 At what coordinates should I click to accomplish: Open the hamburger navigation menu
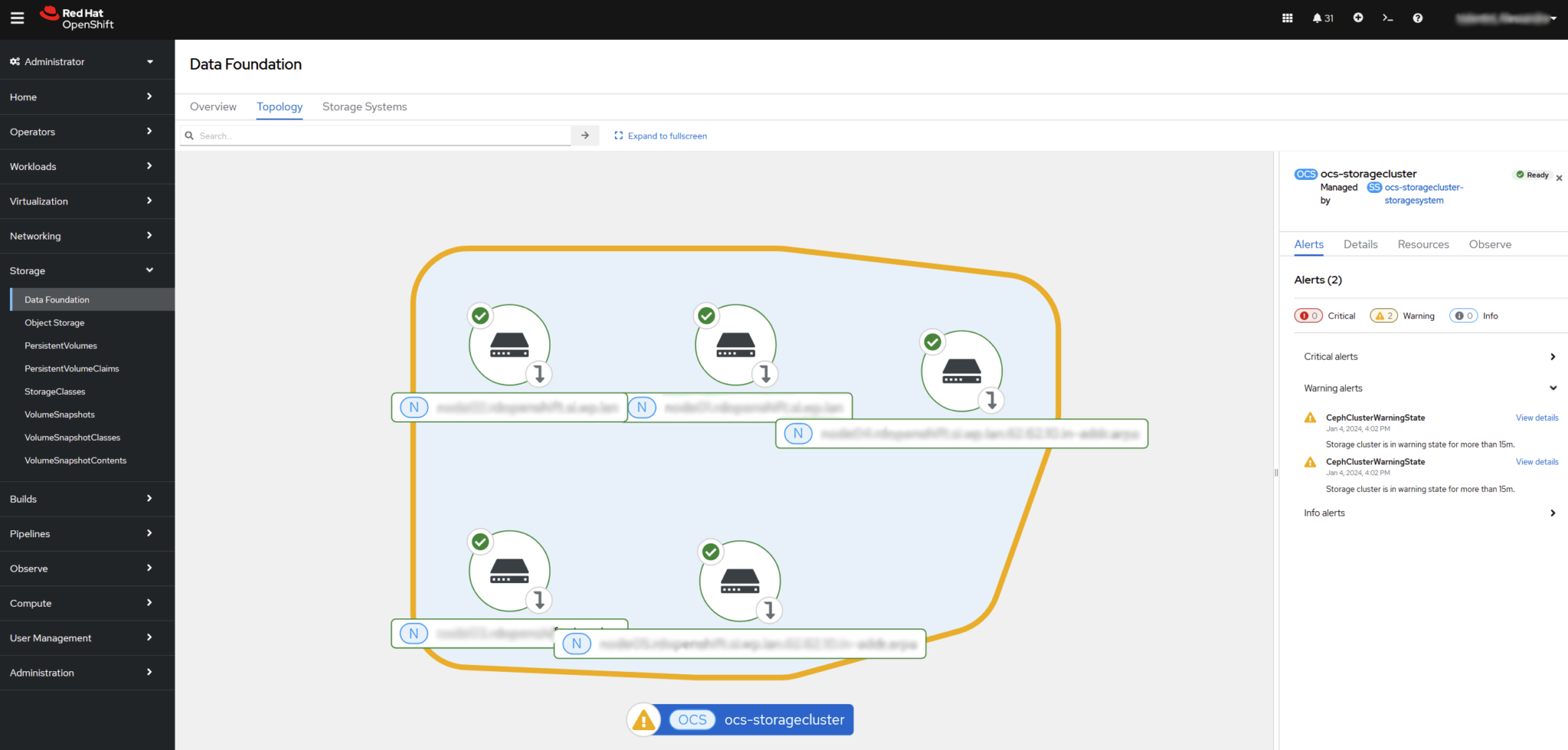17,18
